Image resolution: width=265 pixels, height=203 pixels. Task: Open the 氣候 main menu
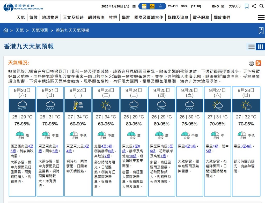tap(33, 17)
